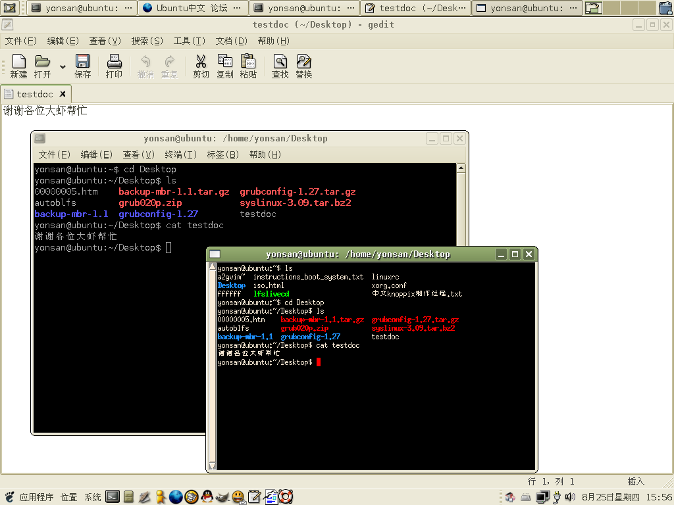The height and width of the screenshot is (505, 674).
Task: Open 查看(V) menu in GNOME terminal window
Action: [138, 155]
